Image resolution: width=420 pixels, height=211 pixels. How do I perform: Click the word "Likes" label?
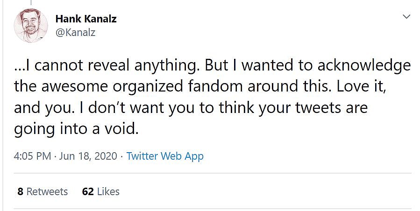(107, 191)
